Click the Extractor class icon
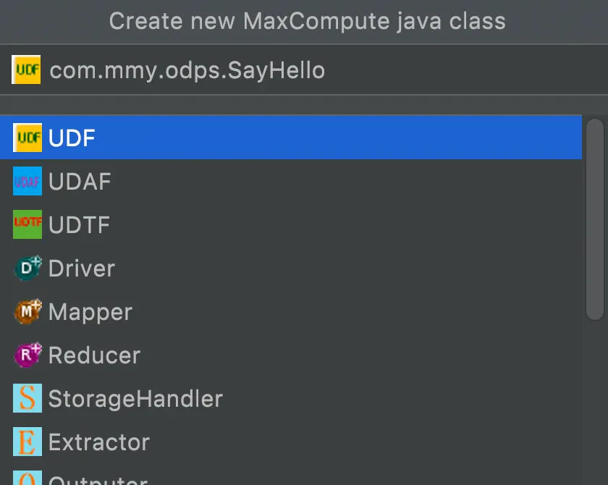The height and width of the screenshot is (485, 608). (x=26, y=442)
